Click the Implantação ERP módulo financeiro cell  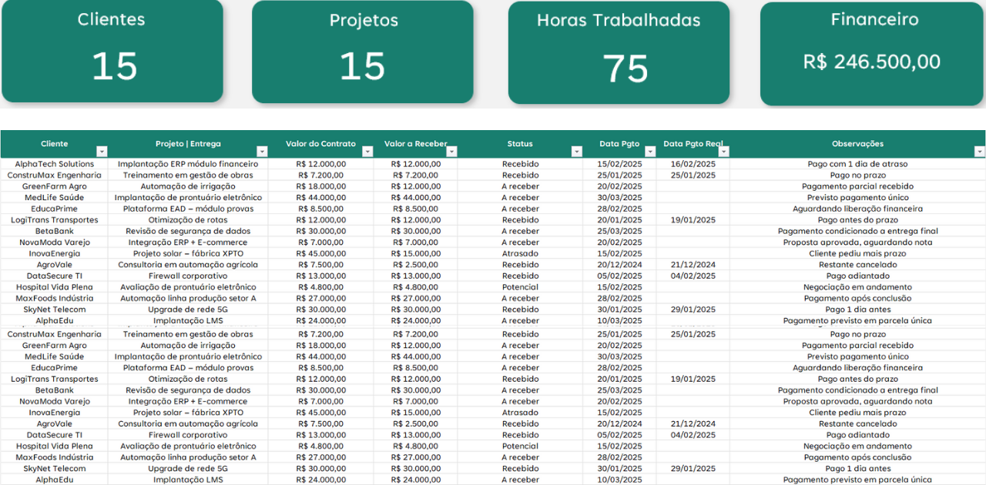coord(188,164)
